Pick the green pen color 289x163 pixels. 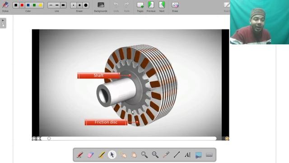coord(34,5)
